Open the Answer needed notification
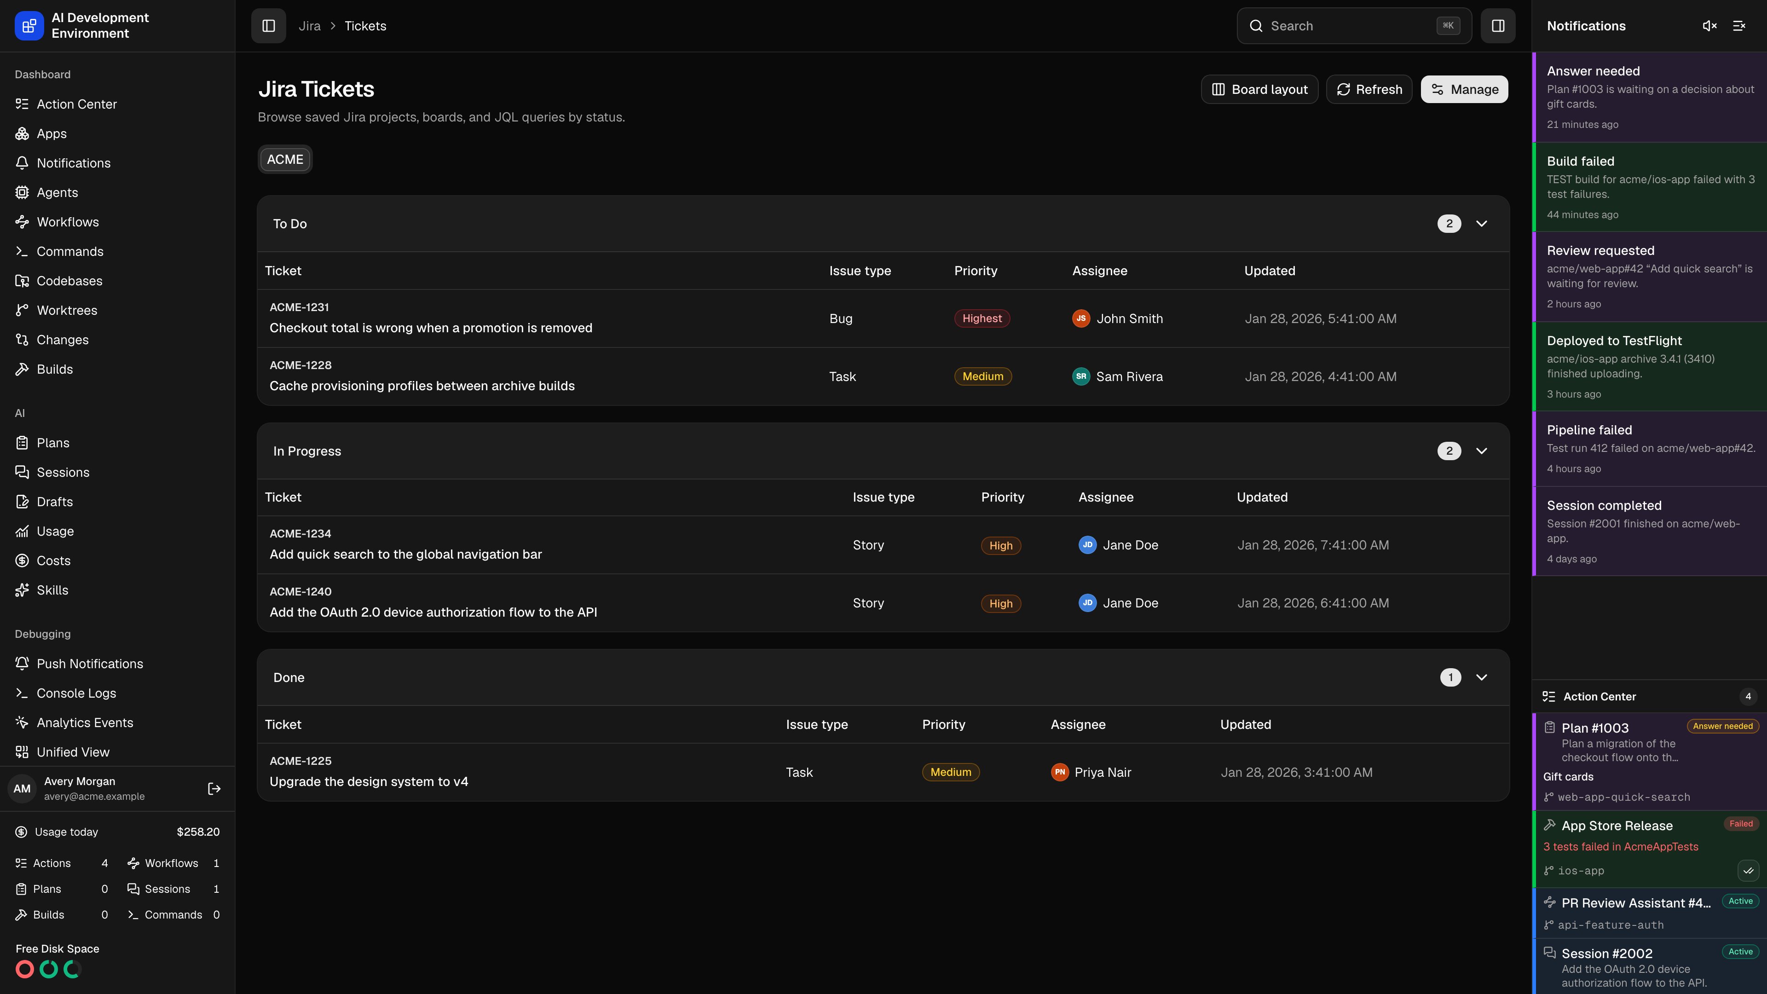 (x=1650, y=97)
